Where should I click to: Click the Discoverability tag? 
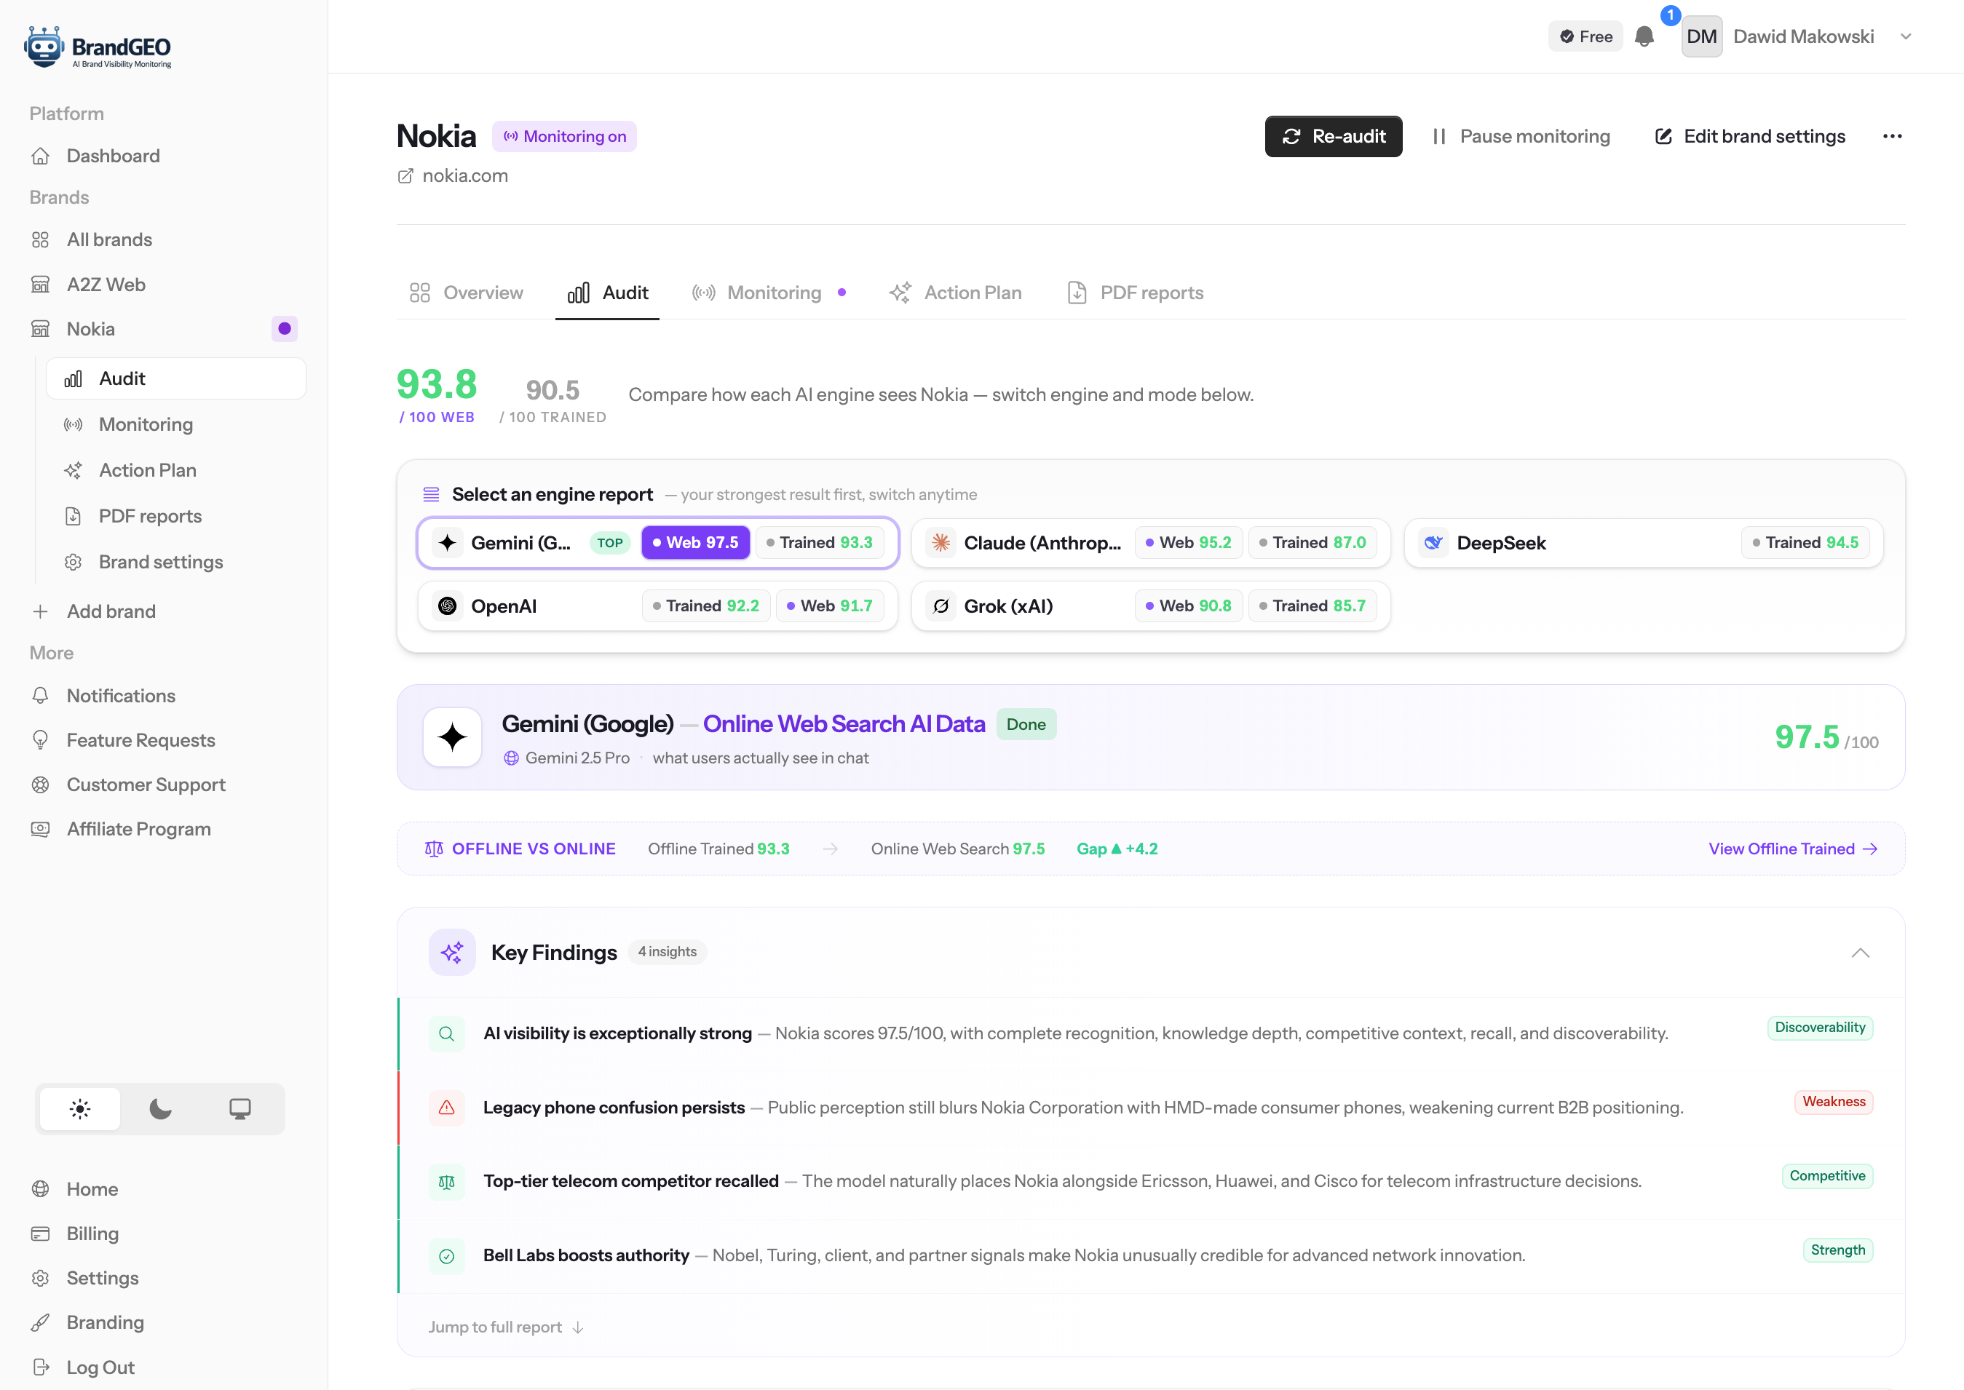click(x=1819, y=1027)
